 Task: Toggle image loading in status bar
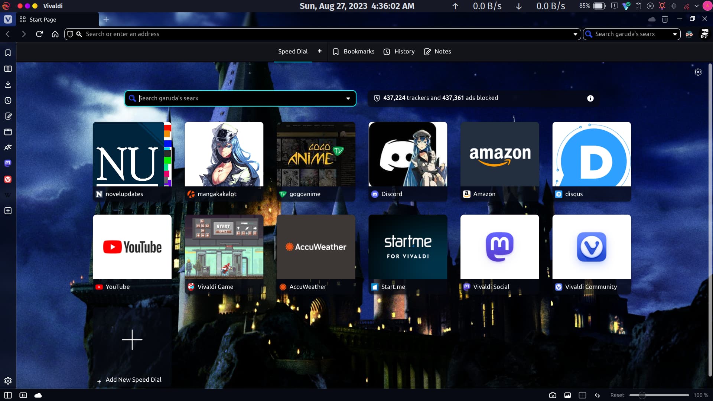[x=567, y=395]
